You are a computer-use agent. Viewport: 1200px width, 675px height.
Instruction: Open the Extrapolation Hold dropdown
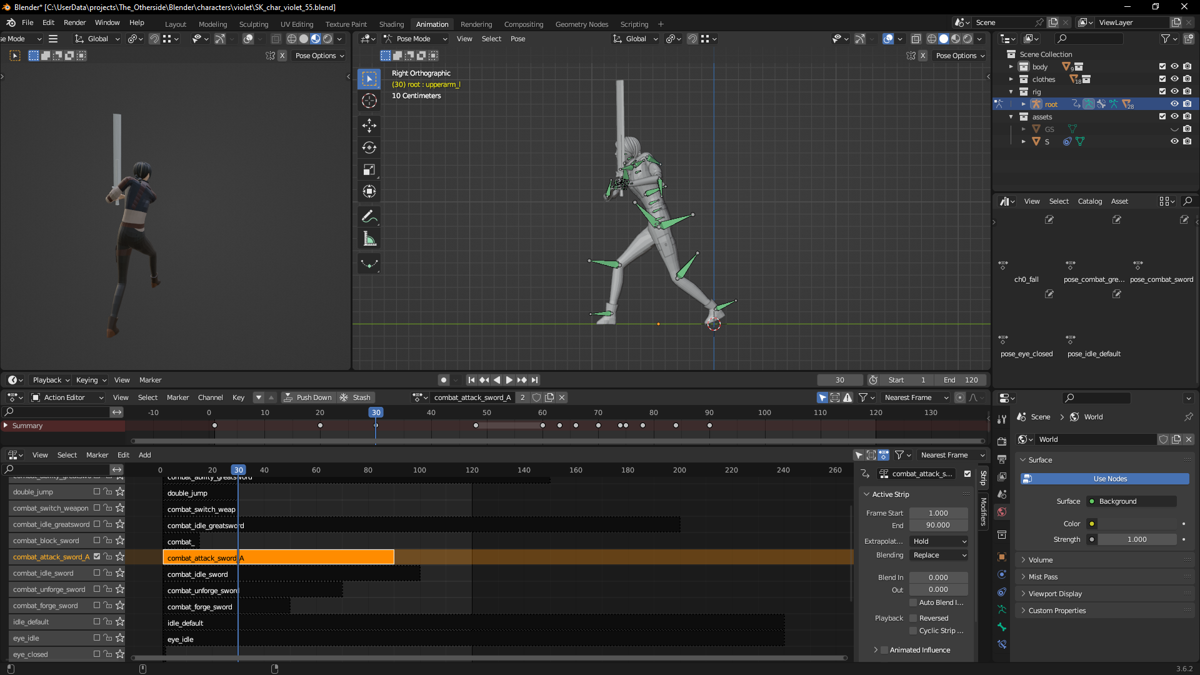pyautogui.click(x=939, y=541)
